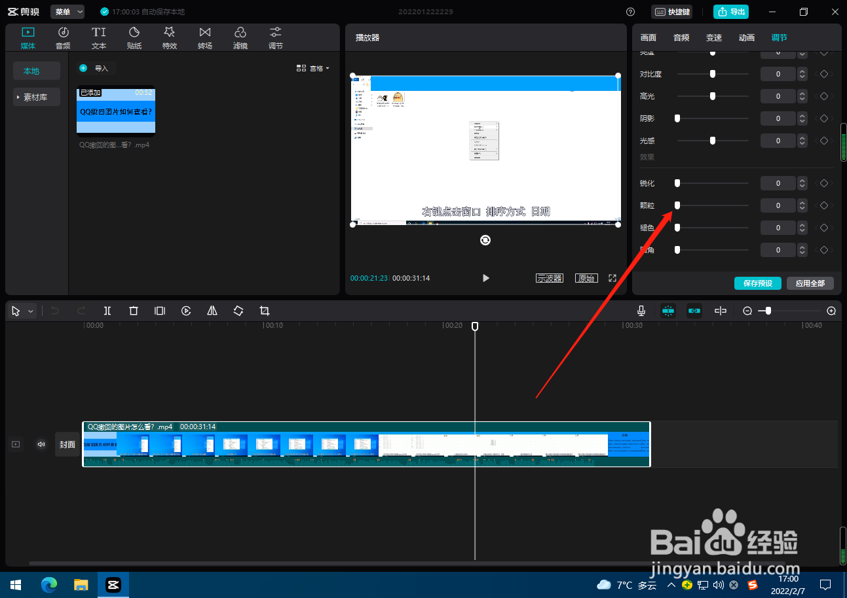
Task: Open the 贴纸 stickers panel
Action: point(134,38)
